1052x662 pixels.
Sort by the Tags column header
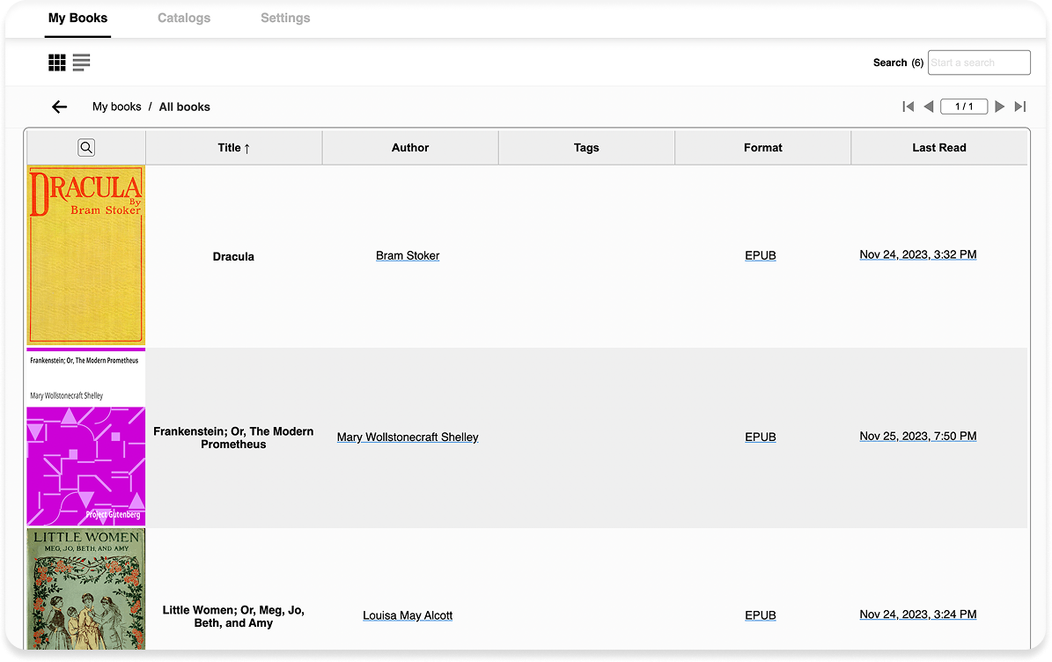586,148
